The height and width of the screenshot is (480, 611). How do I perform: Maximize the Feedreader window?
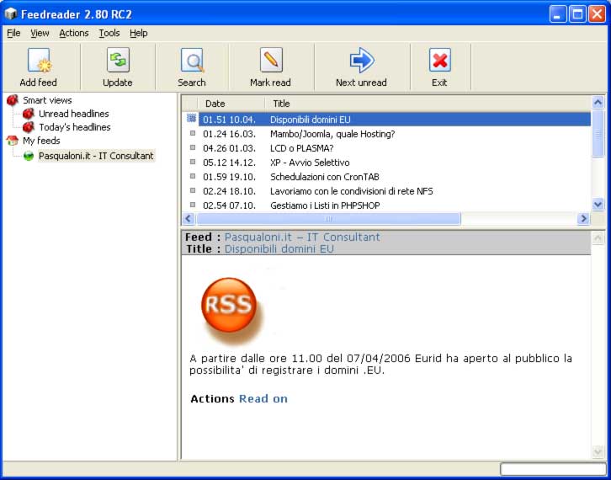[x=577, y=14]
